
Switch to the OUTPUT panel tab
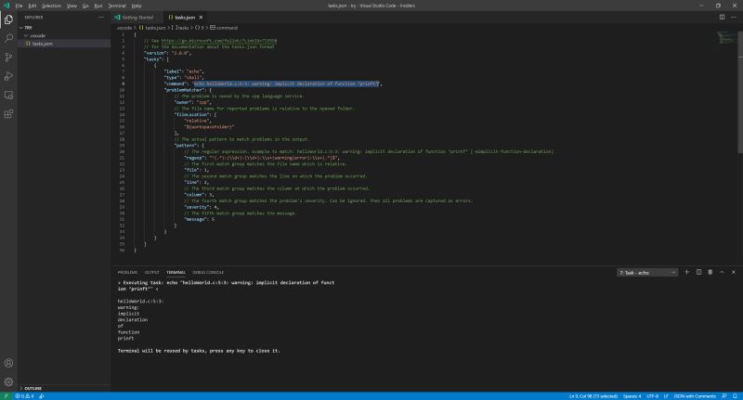(151, 272)
